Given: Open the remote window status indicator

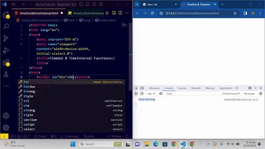Looking at the screenshot, I should click(x=4, y=136).
